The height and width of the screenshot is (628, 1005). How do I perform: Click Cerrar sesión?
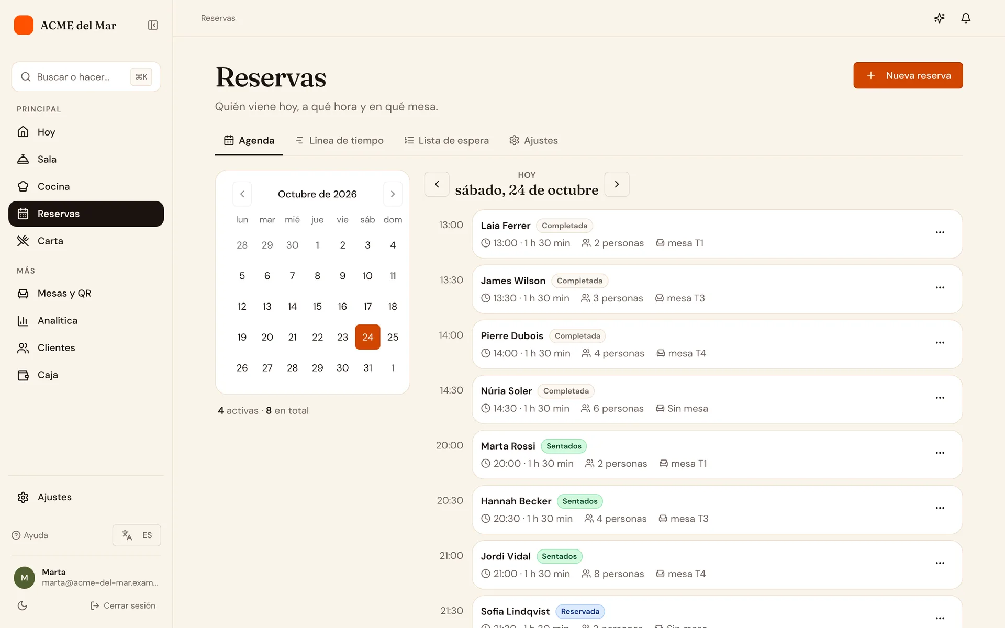click(x=123, y=605)
